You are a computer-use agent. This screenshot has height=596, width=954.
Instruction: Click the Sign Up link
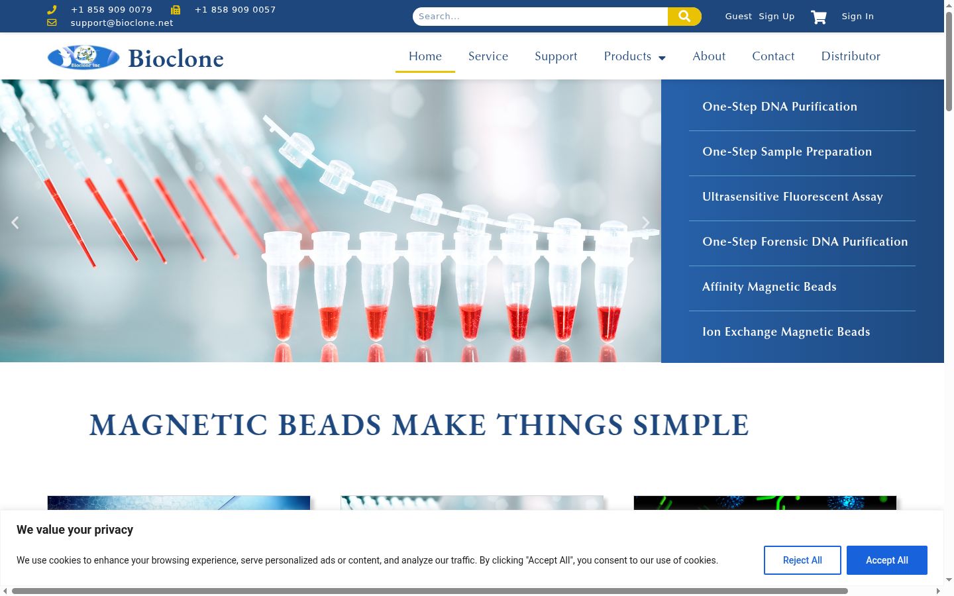click(776, 17)
